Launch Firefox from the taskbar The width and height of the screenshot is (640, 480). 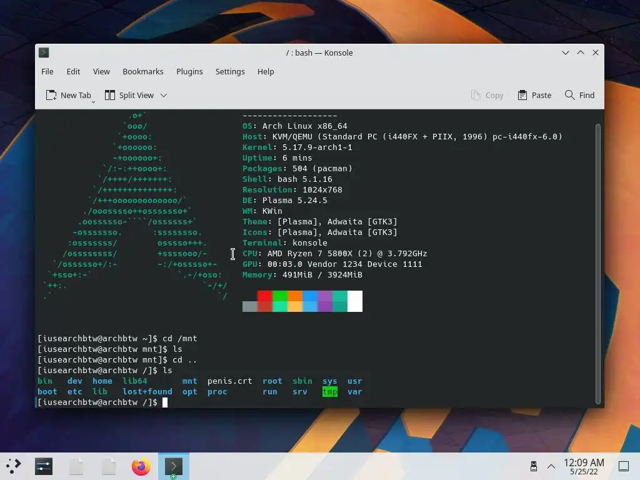pyautogui.click(x=141, y=466)
